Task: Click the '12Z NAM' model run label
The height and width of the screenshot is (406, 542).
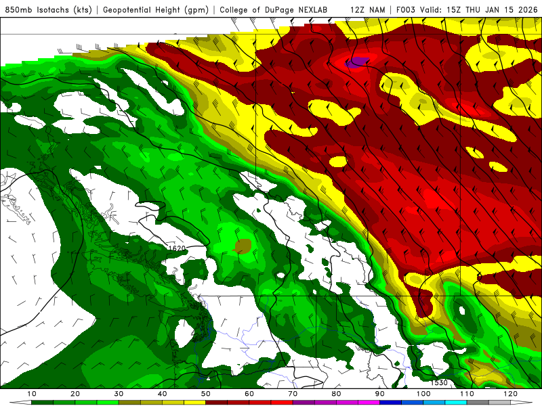Action: tap(367, 10)
